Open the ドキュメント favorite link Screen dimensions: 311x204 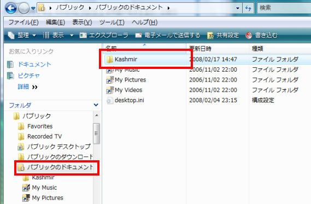[34, 65]
